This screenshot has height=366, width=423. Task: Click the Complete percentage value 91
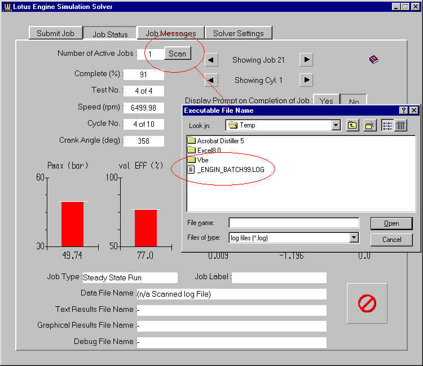(x=143, y=74)
